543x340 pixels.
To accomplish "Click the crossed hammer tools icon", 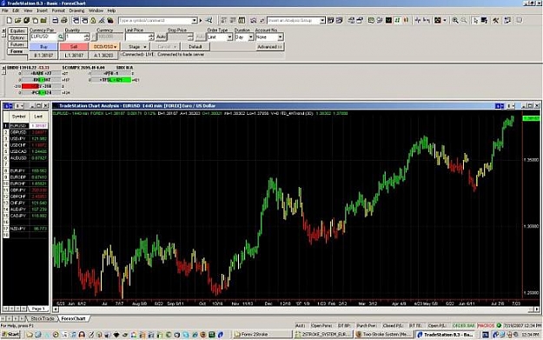I will pyautogui.click(x=496, y=21).
